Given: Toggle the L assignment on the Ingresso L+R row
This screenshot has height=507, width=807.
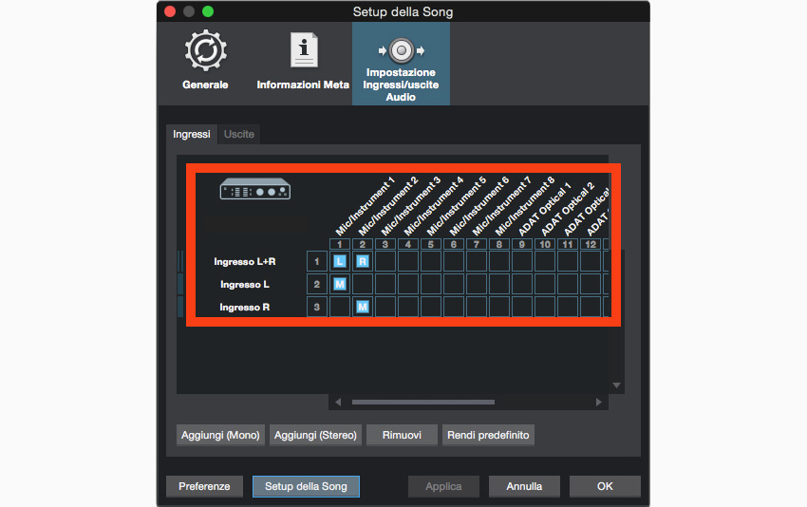Looking at the screenshot, I should (x=339, y=261).
